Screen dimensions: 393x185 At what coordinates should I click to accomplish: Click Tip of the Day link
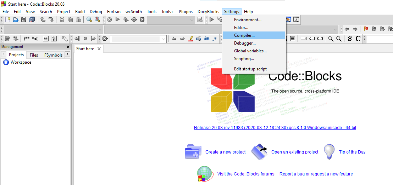[352, 152]
